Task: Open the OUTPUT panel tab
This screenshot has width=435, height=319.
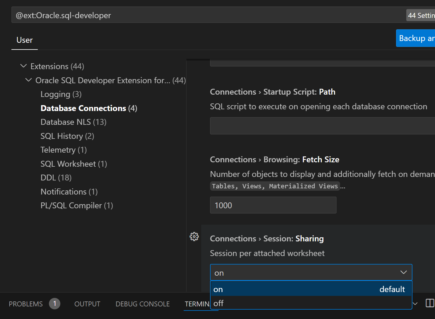Action: (x=87, y=304)
